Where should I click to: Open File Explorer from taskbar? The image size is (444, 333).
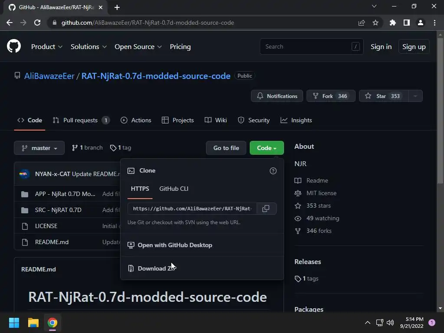tap(33, 323)
